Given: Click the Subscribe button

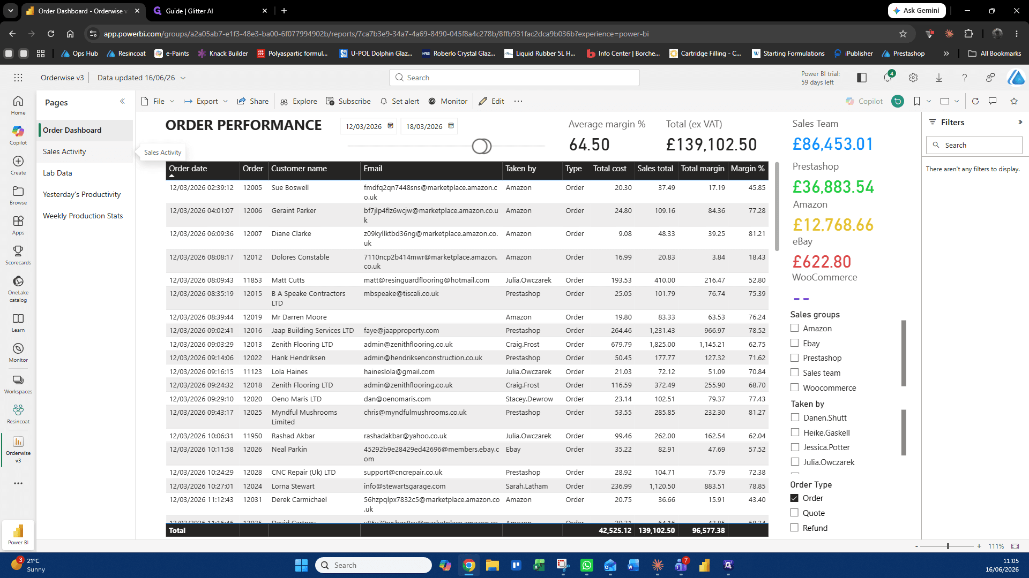Looking at the screenshot, I should tap(348, 101).
